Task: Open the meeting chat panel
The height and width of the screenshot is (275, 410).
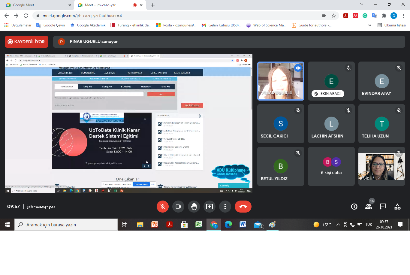Action: click(383, 207)
